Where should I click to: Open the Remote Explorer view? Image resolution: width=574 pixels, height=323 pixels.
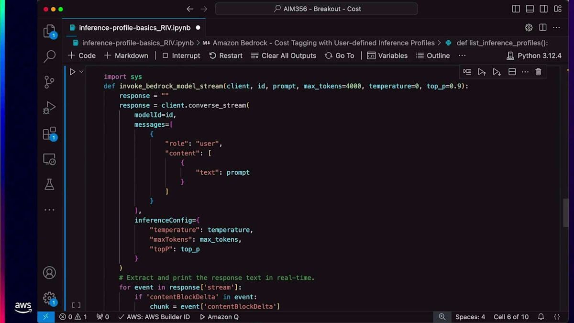(x=49, y=159)
